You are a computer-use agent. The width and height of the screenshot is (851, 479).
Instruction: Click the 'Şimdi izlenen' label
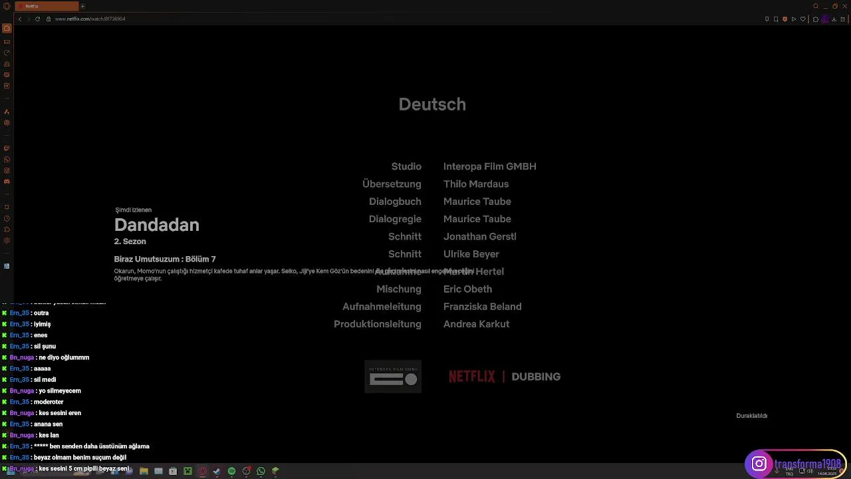click(134, 210)
